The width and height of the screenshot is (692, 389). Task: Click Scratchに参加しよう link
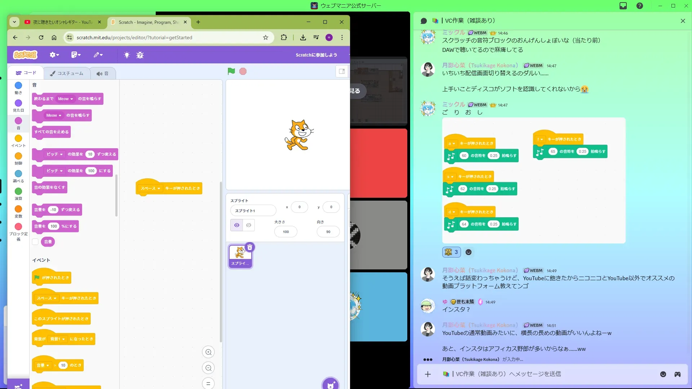[316, 55]
